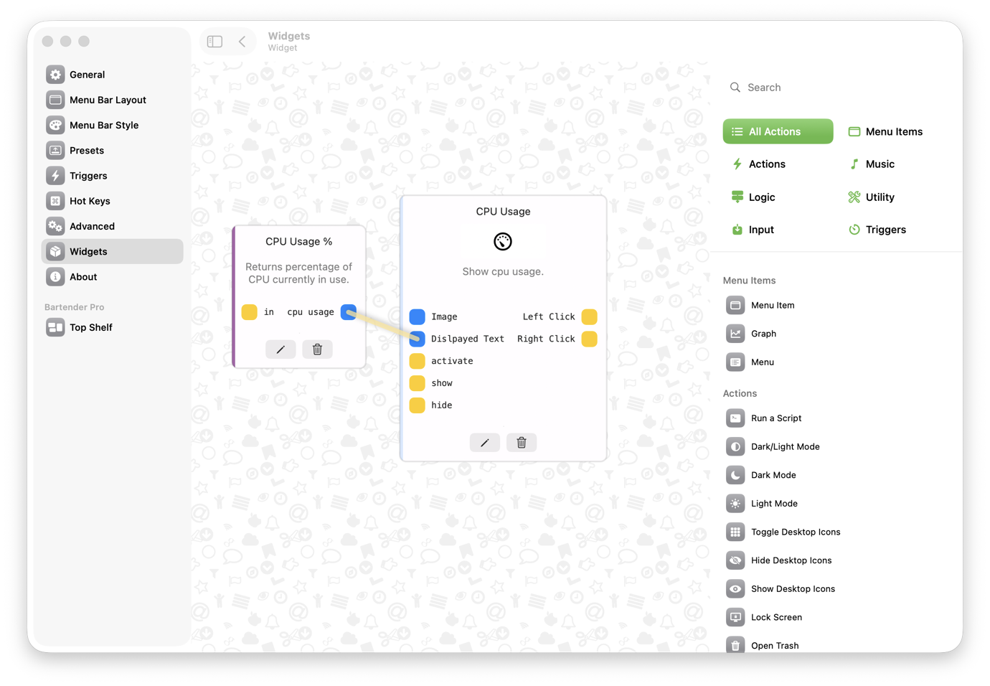Filter by Utility category

[x=871, y=197]
